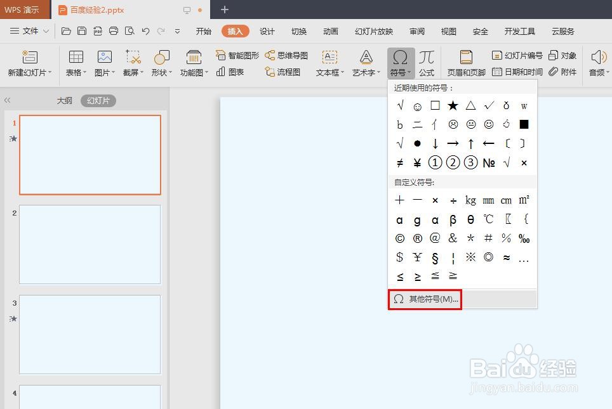Screen dimensions: 612x409
Task: Switch to the 动画 ribbon tab
Action: pos(331,31)
